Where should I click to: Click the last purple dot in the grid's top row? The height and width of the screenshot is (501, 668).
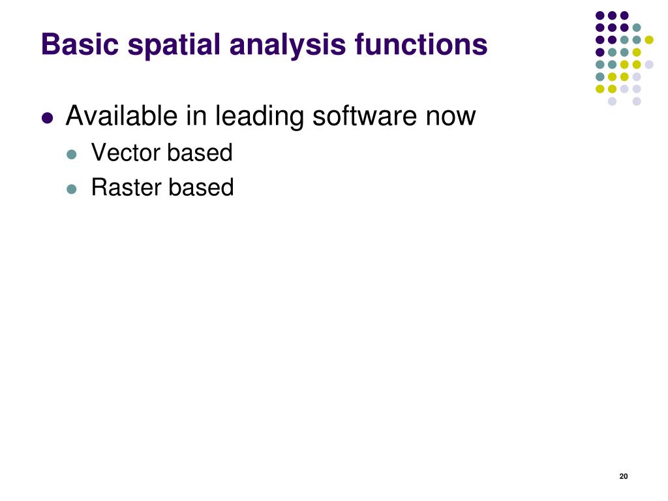(x=624, y=16)
